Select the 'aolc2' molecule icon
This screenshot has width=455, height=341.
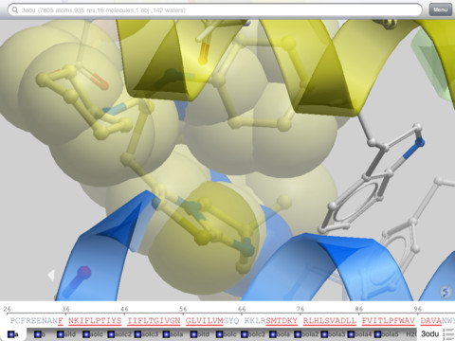(x=111, y=334)
